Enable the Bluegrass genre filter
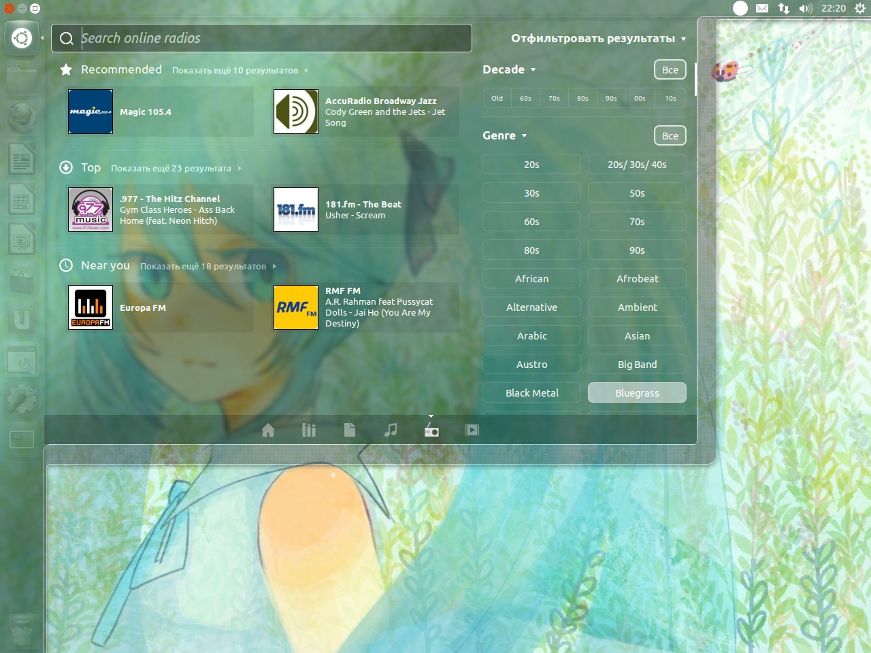The width and height of the screenshot is (871, 653). [637, 392]
